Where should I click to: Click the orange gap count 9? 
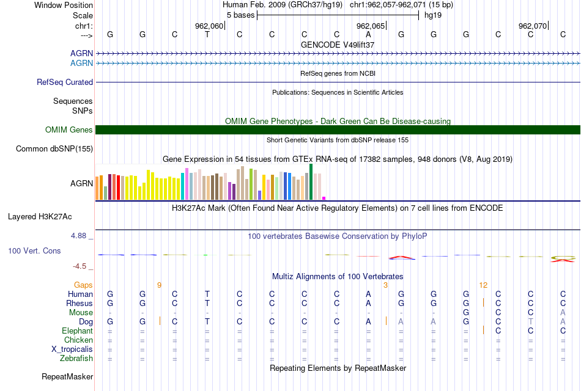coord(160,285)
